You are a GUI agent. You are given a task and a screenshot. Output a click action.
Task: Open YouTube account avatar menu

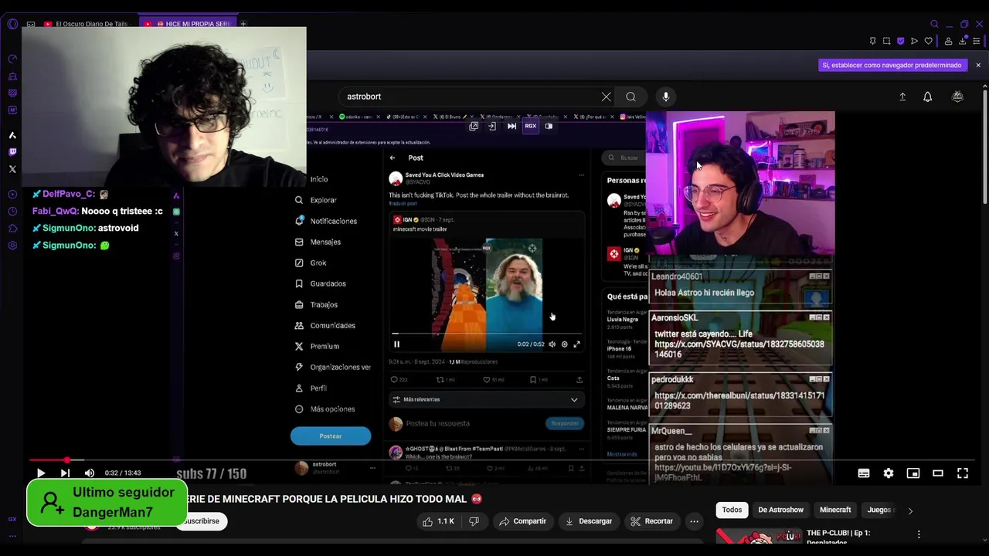[x=957, y=97]
